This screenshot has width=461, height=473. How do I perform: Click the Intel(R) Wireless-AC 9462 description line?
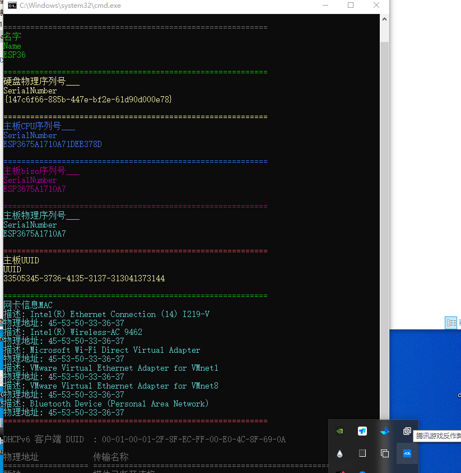click(73, 332)
